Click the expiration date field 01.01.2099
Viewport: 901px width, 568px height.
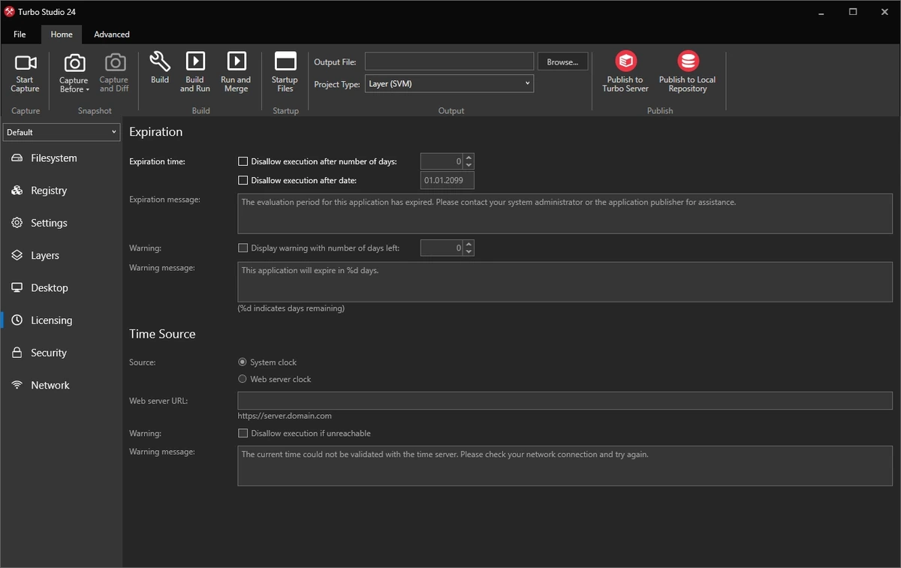pos(447,181)
